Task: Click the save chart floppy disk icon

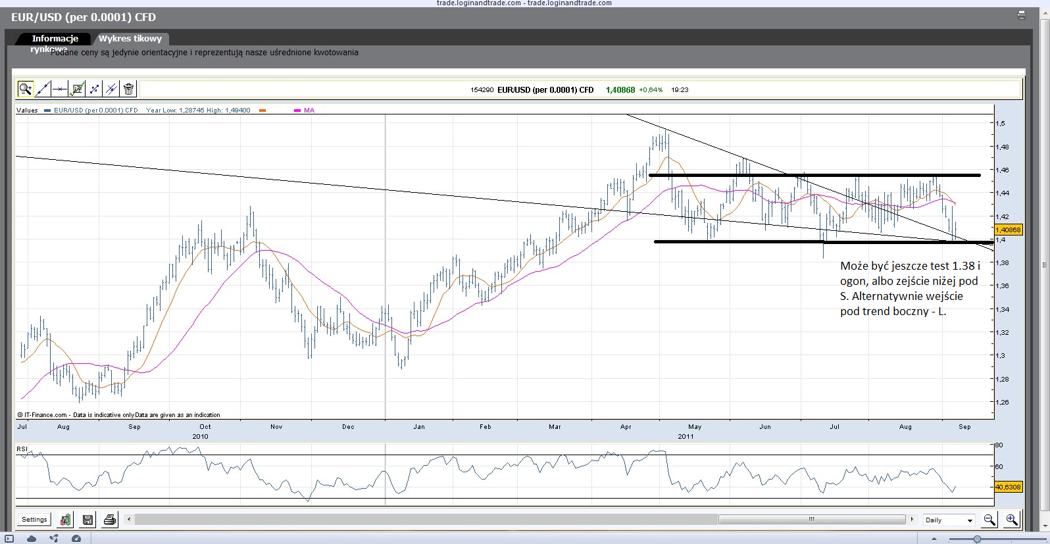Action: [87, 520]
